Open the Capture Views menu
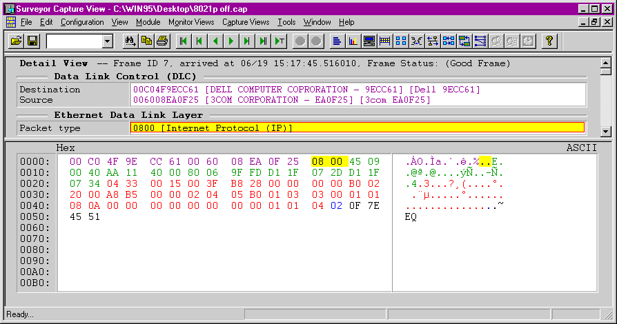Viewport: 617px width, 324px height. tap(246, 22)
